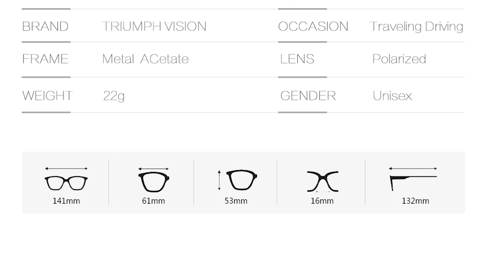488x260 pixels.
Task: Click the OCCASION label
Action: [x=313, y=27]
